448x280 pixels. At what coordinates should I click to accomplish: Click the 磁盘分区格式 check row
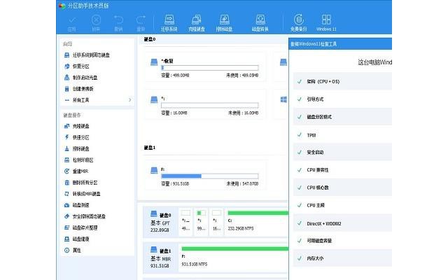pyautogui.click(x=342, y=117)
